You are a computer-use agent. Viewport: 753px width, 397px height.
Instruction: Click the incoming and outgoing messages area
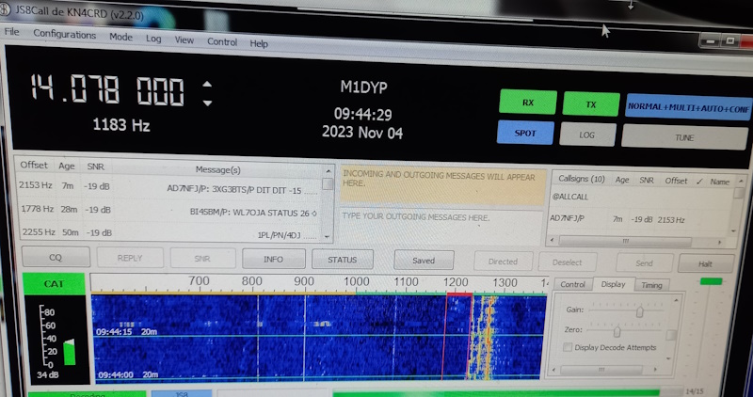[443, 185]
